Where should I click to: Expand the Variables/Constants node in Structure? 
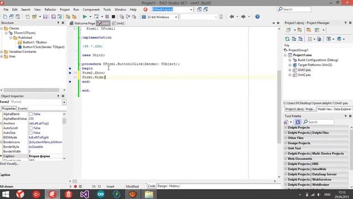pos(2,51)
